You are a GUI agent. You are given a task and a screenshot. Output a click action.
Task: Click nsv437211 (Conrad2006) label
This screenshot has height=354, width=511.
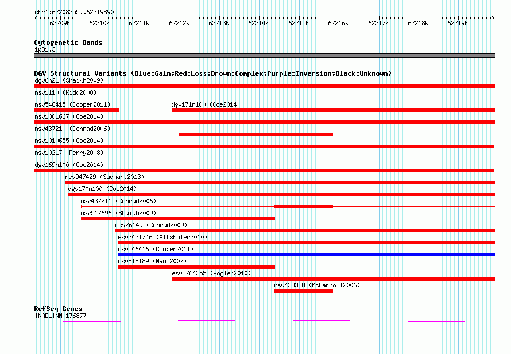coord(118,201)
